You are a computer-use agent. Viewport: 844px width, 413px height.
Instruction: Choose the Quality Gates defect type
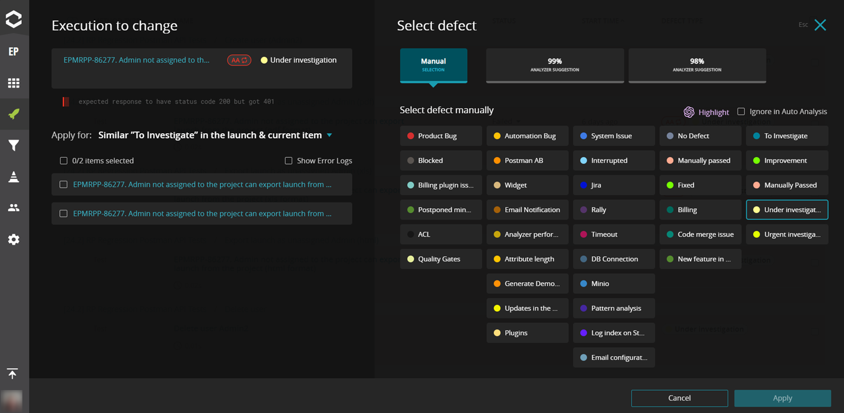pyautogui.click(x=441, y=259)
